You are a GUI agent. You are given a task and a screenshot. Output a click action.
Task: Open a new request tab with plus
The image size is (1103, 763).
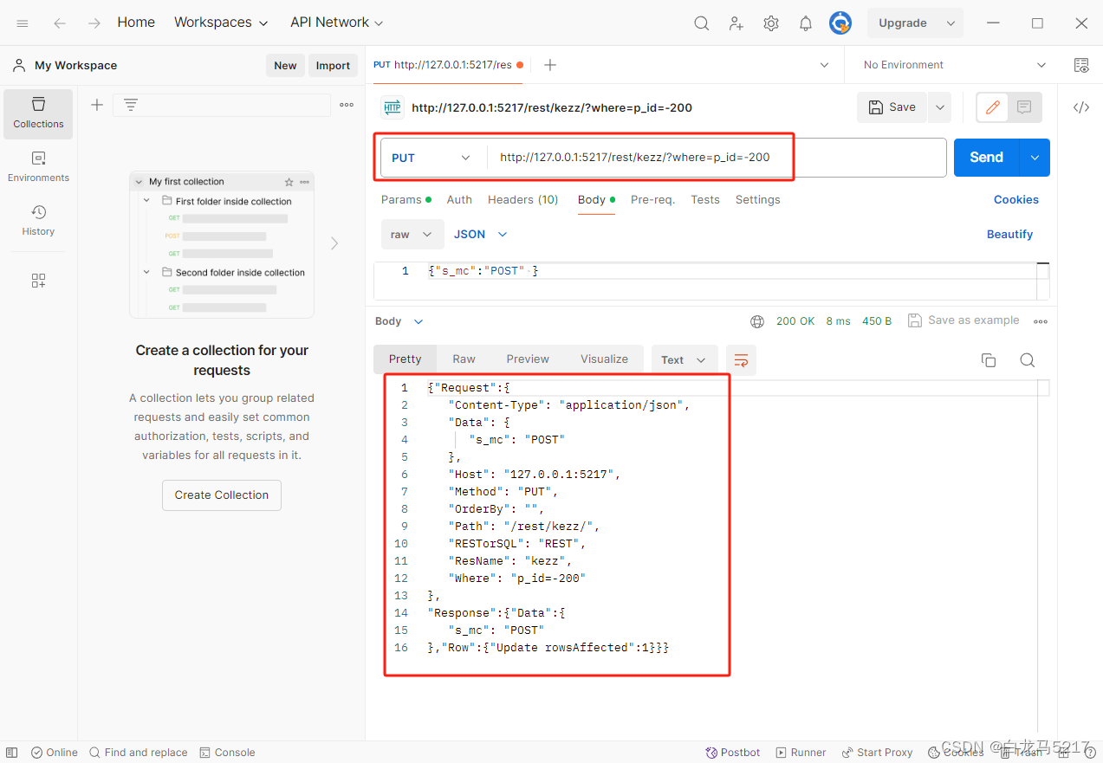[550, 65]
